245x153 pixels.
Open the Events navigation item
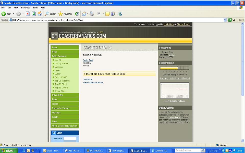[65, 117]
